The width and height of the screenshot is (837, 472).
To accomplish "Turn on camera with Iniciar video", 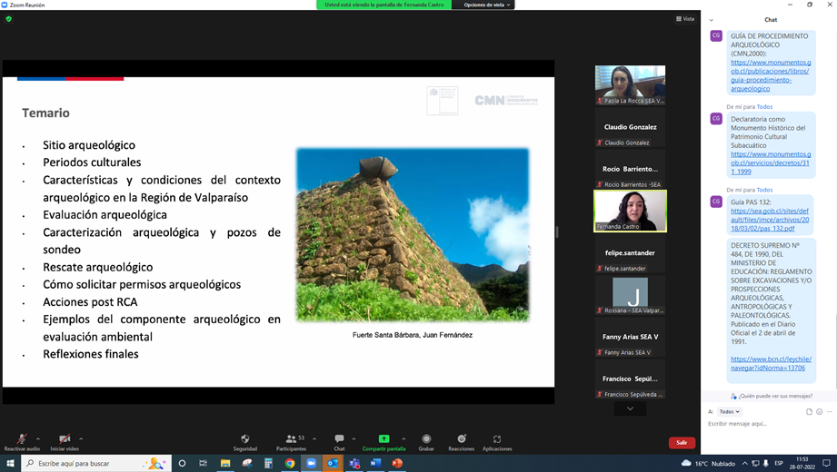I will click(x=65, y=439).
